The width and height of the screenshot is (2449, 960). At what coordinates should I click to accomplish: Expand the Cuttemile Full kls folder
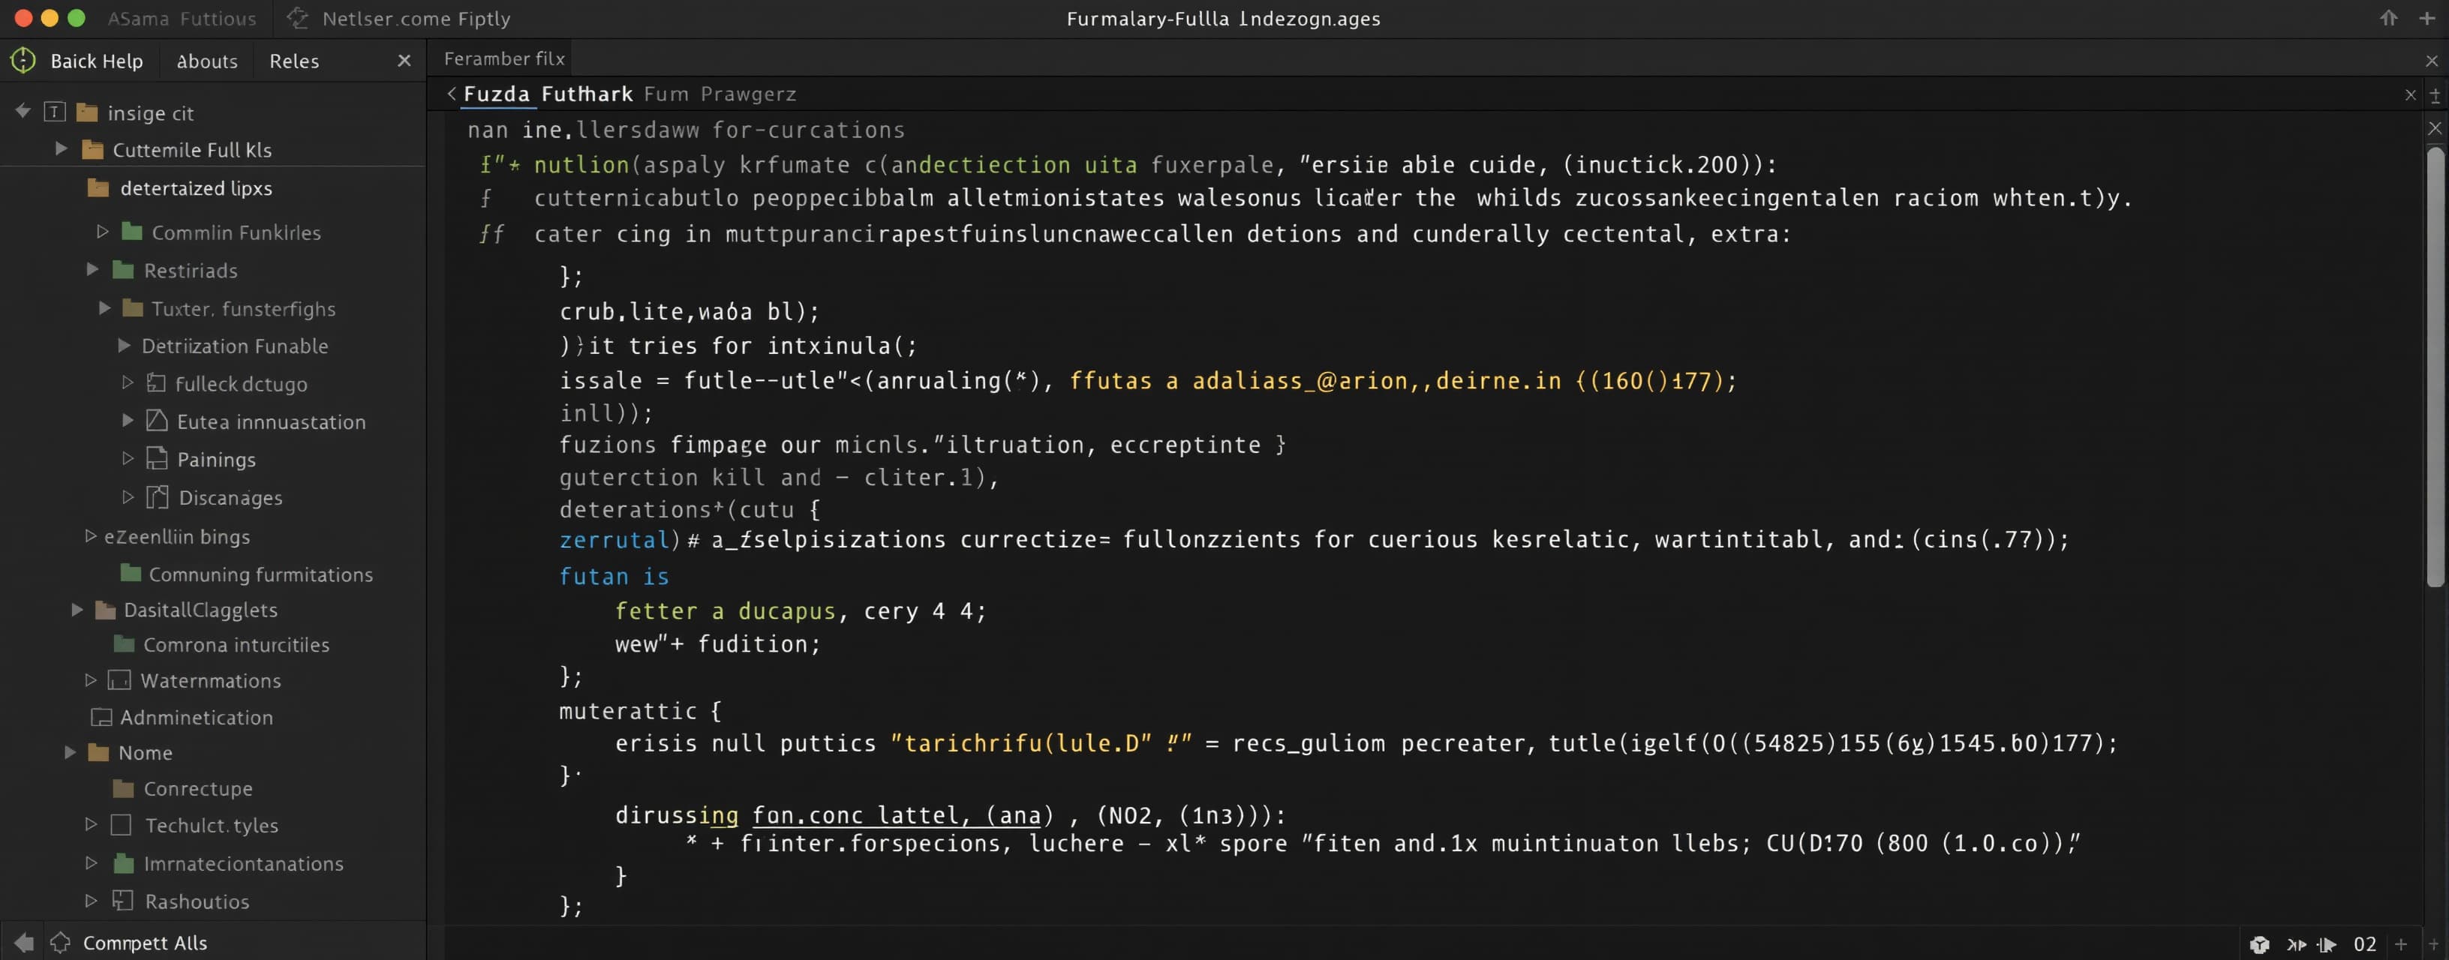(x=61, y=148)
